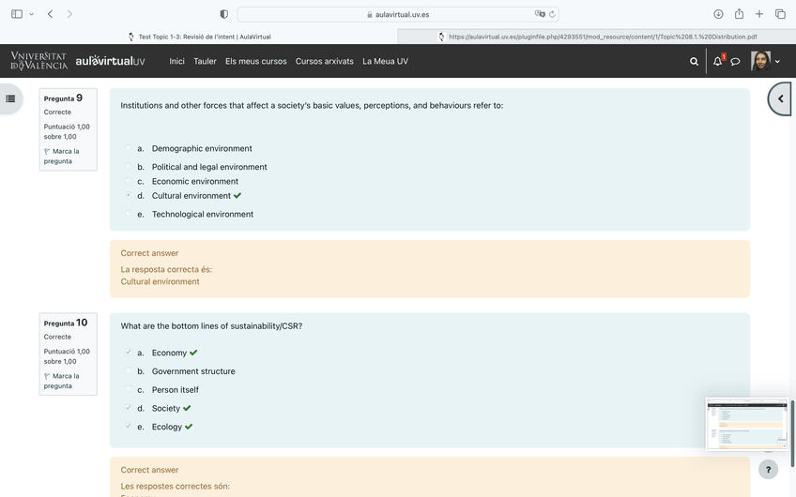Open the Cursos arxivats link

click(x=324, y=61)
